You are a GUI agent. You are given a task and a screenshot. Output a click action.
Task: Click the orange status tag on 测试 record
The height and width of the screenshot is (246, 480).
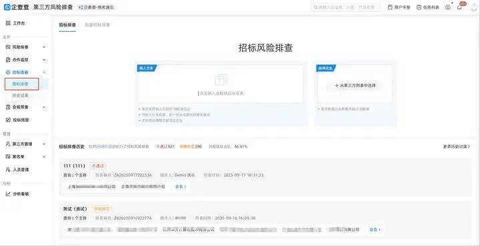click(x=102, y=209)
